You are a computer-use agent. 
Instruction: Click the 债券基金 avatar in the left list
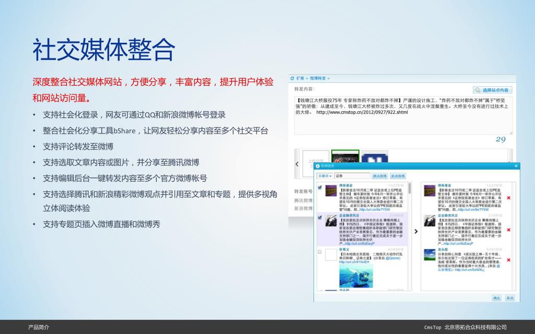(x=331, y=190)
